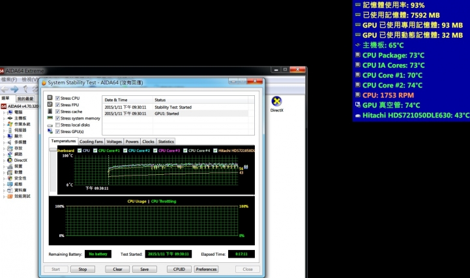Screen dimensions: 470x278
Task: Click the cache chip icon beside Stress cache
Action: (x=50, y=111)
